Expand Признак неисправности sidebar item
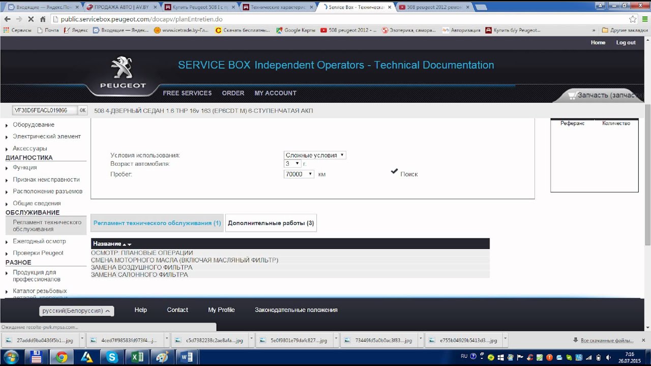The width and height of the screenshot is (651, 366). [46, 179]
